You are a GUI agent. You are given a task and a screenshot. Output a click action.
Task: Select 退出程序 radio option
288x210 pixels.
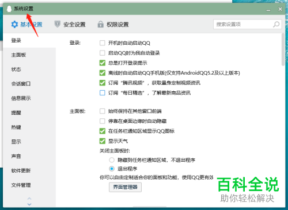point(112,169)
